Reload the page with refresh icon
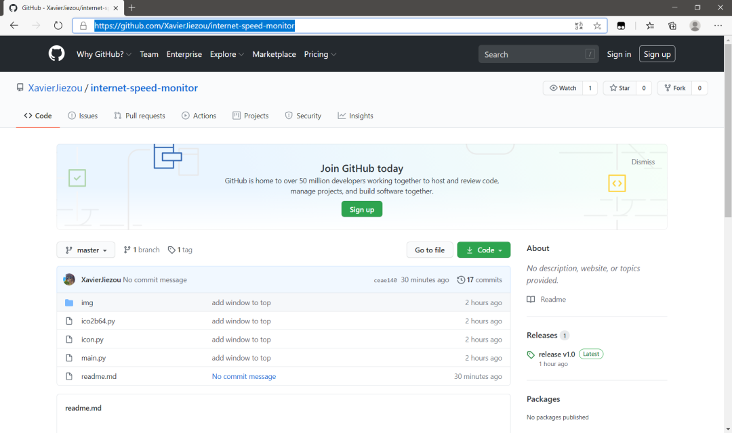This screenshot has width=732, height=433. click(x=58, y=26)
